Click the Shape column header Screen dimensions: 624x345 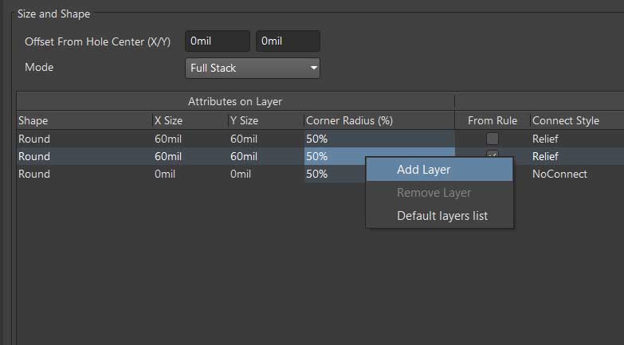33,121
